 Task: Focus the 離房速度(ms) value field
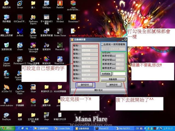point(120,68)
